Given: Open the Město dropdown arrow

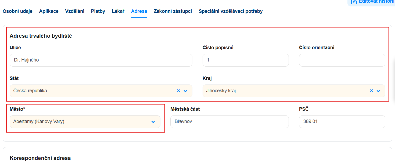Looking at the screenshot, I should point(153,122).
